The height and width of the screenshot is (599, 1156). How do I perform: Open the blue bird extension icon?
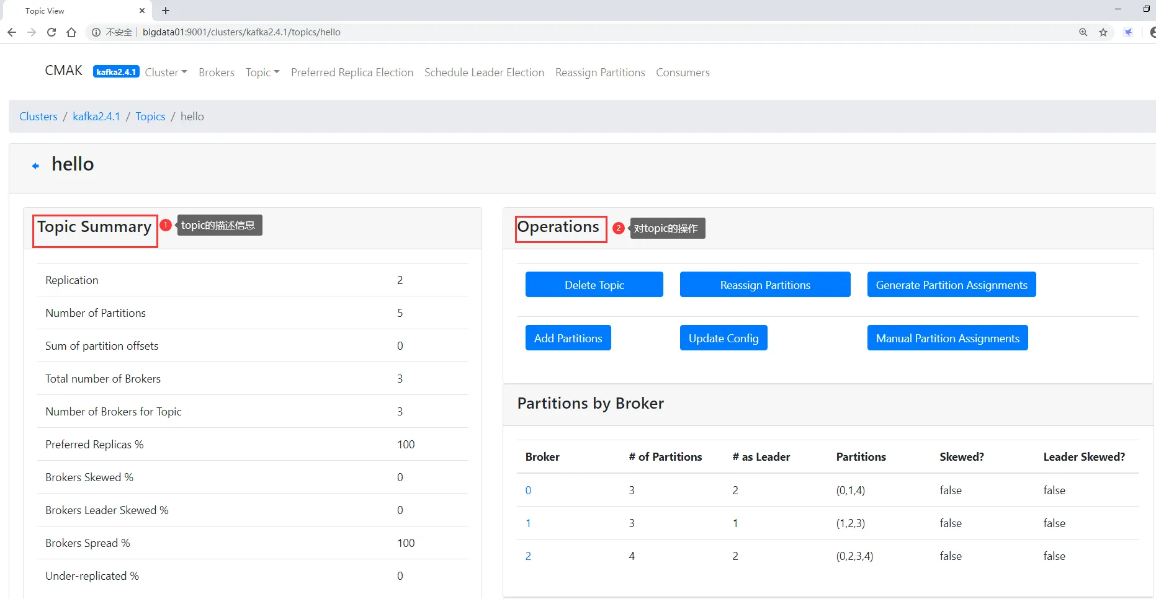point(1128,32)
